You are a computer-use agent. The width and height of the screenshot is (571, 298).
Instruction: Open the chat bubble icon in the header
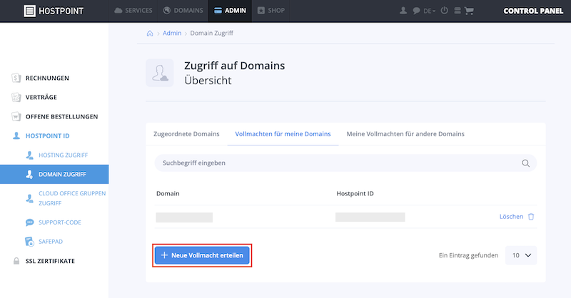pyautogui.click(x=416, y=11)
